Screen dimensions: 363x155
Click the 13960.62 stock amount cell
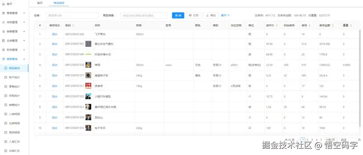[325, 65]
